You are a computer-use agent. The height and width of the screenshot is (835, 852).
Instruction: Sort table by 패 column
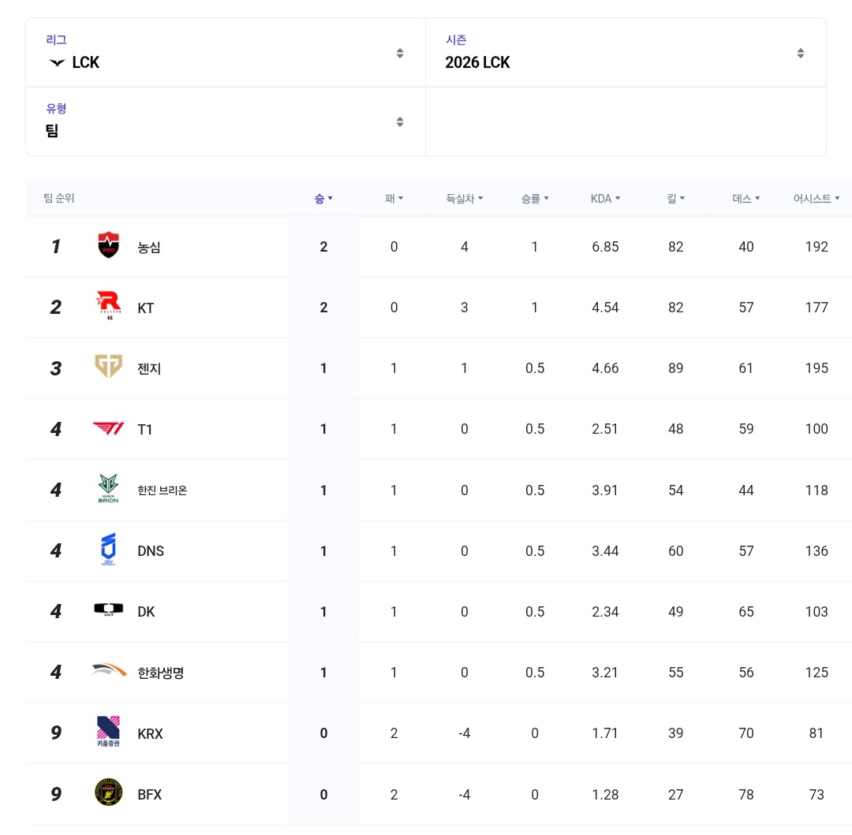[394, 199]
